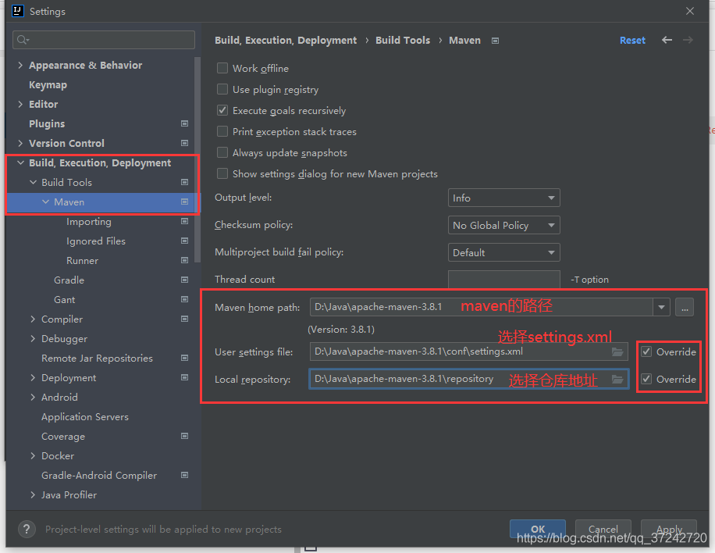Image resolution: width=715 pixels, height=553 pixels.
Task: Click the Maven home path browse button
Action: point(685,307)
